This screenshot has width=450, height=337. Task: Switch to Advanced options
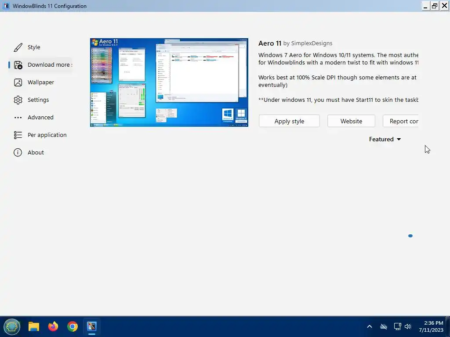pyautogui.click(x=40, y=117)
